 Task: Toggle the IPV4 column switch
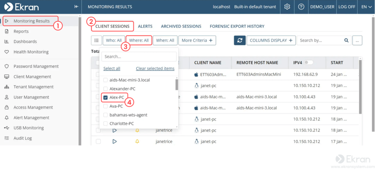[308, 63]
